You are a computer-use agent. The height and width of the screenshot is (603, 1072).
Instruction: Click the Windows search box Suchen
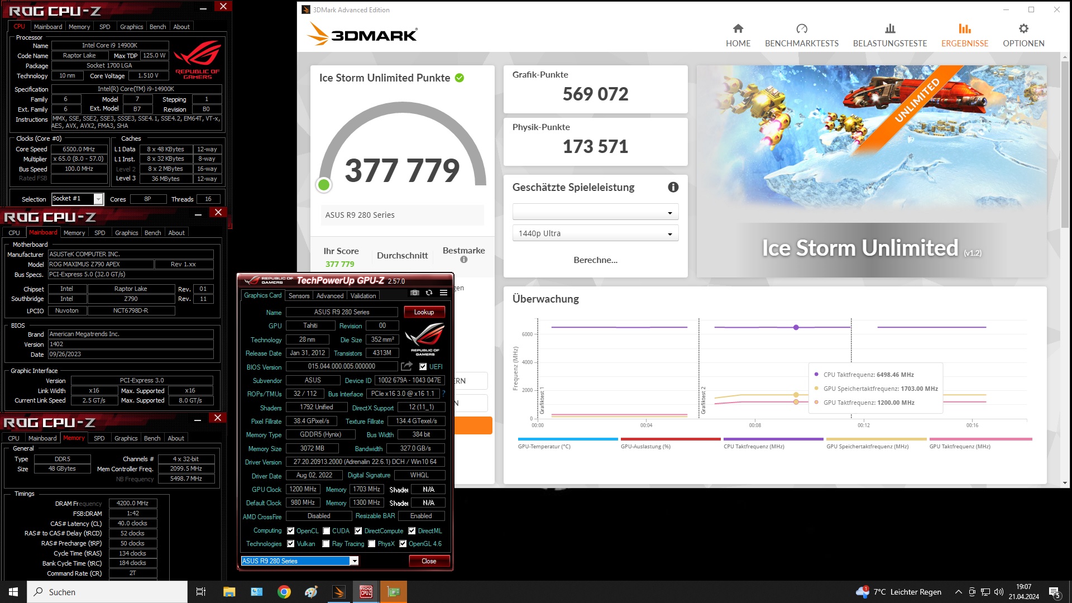pyautogui.click(x=107, y=592)
